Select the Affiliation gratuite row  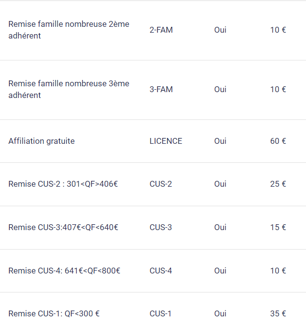(153, 141)
